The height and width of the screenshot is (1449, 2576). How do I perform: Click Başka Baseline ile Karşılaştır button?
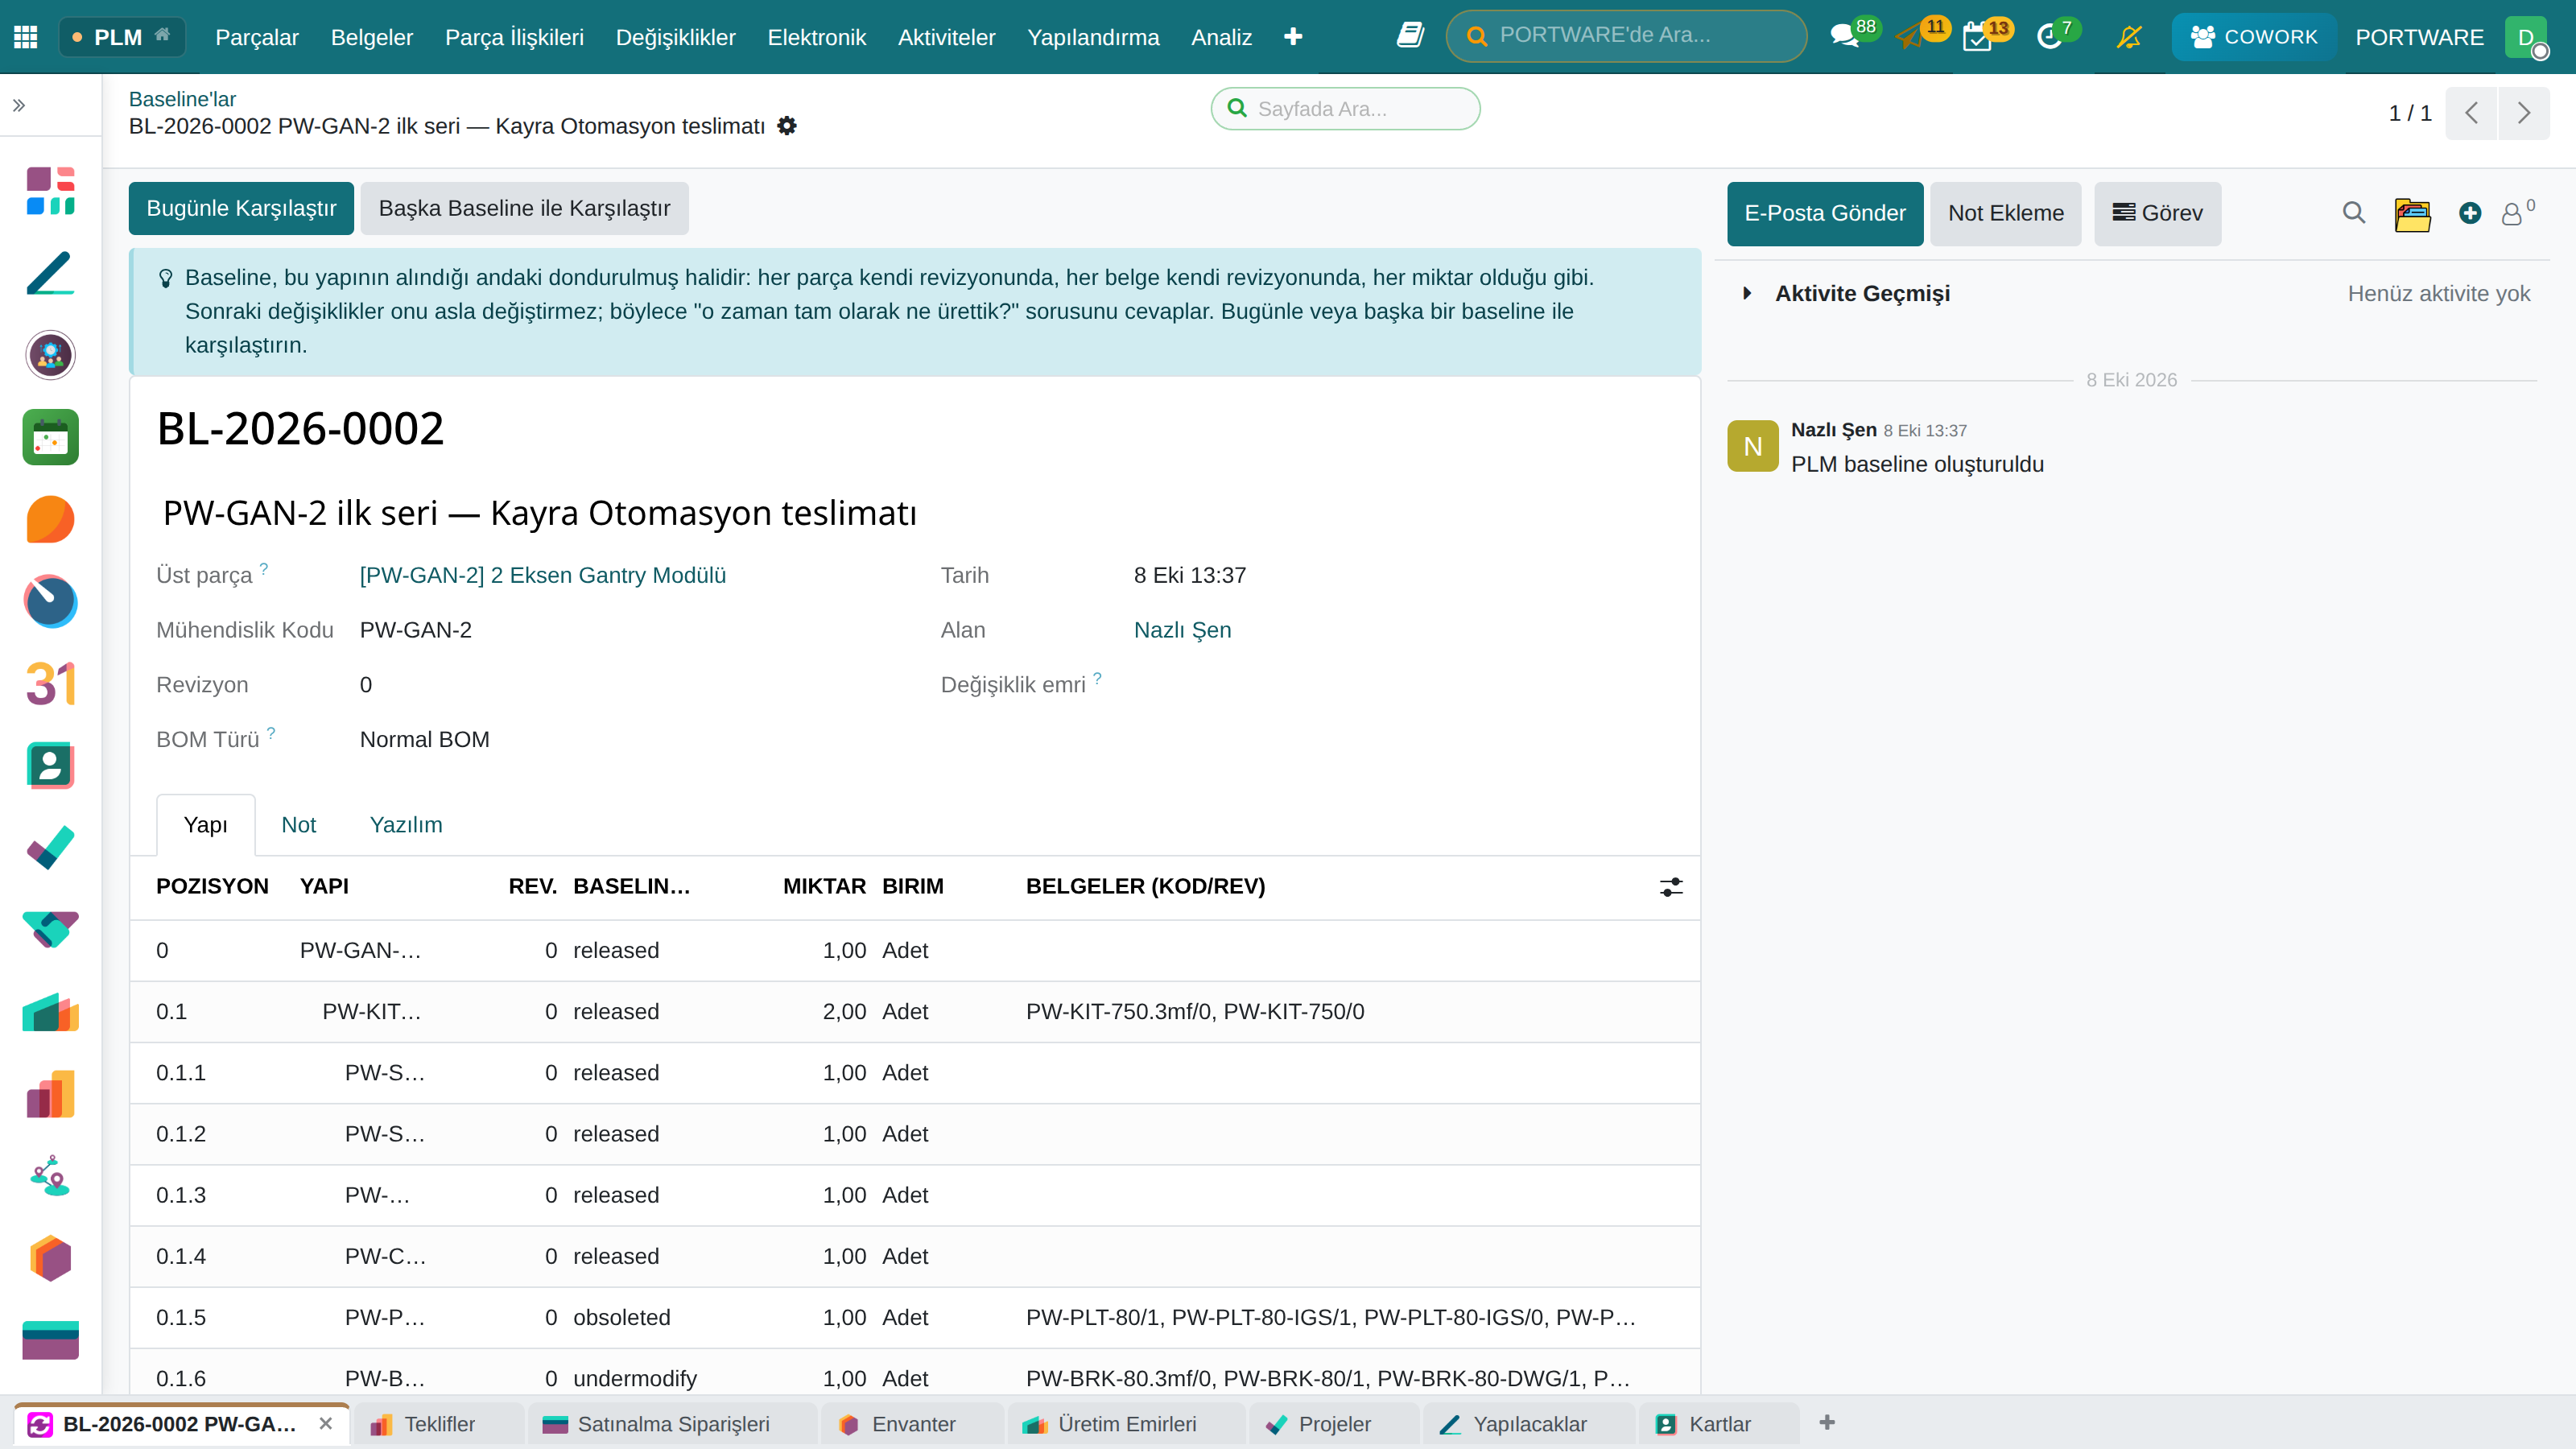524,208
